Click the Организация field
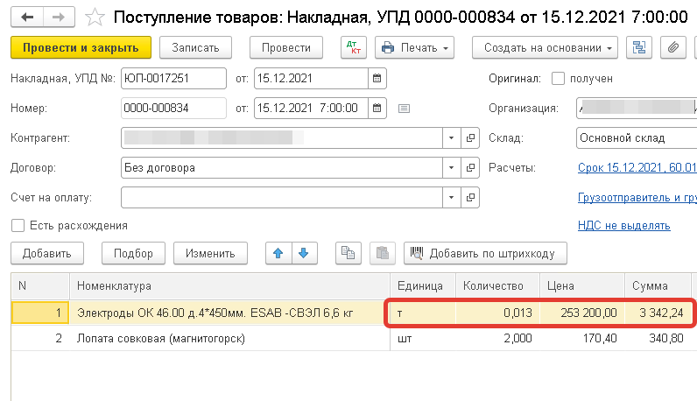697x401 pixels. tap(637, 108)
